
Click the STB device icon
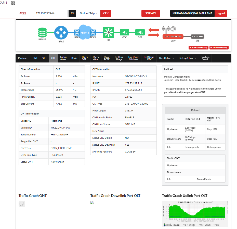pos(197,36)
